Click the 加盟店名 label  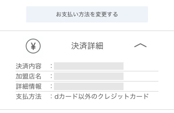(x=29, y=76)
